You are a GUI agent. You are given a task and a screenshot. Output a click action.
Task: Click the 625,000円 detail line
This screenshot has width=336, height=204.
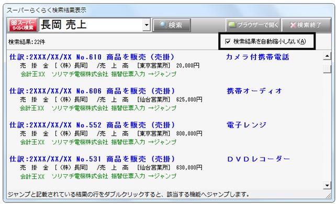111,100
